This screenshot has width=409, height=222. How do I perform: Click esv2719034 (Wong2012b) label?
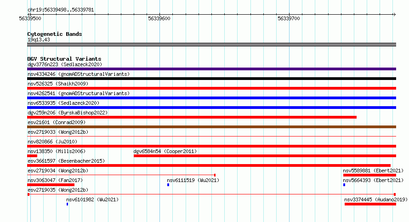58,171
